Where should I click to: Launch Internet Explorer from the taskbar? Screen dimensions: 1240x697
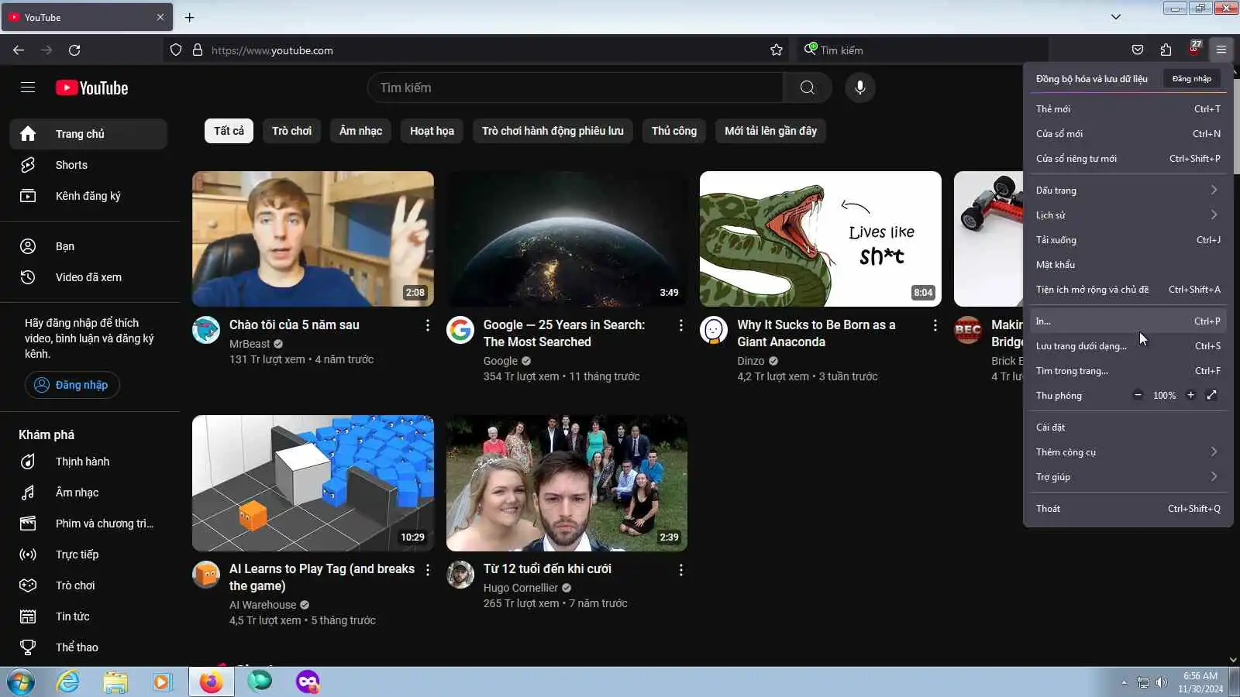[x=68, y=682]
